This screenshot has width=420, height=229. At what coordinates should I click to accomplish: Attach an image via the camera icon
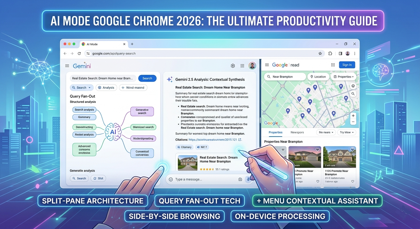click(240, 179)
